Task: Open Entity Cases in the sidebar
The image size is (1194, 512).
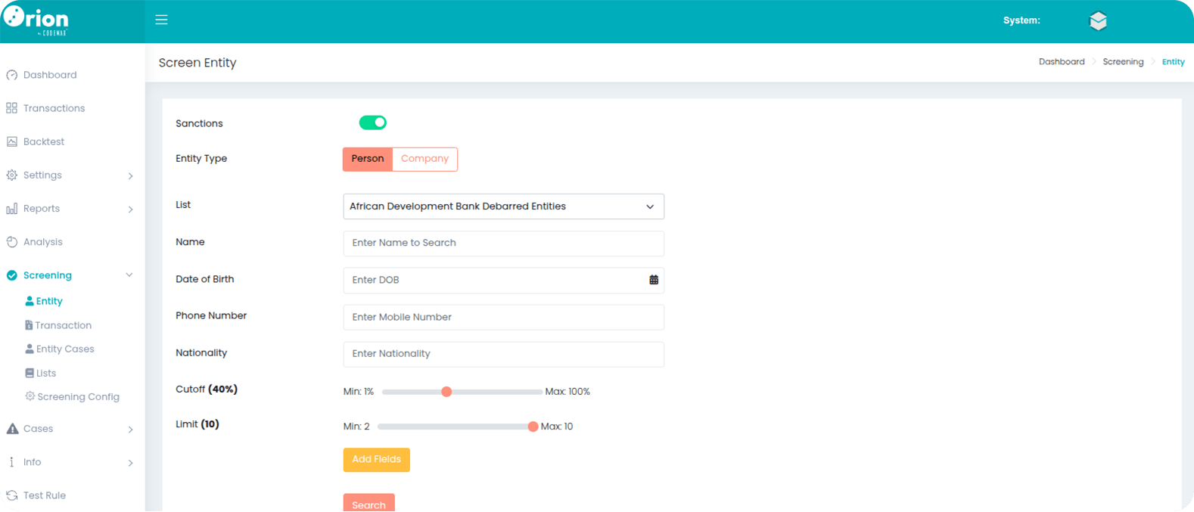Action: tap(65, 349)
